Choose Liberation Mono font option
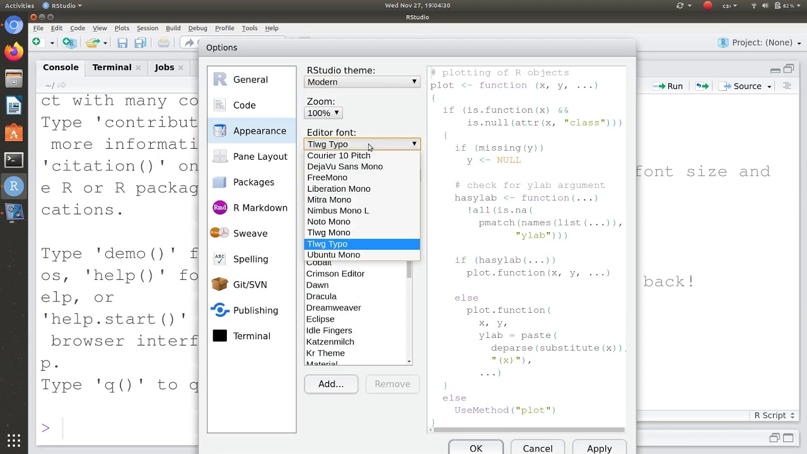 (x=362, y=189)
